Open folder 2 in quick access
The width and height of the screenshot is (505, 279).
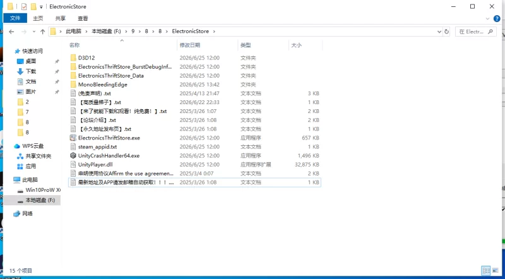click(23, 102)
